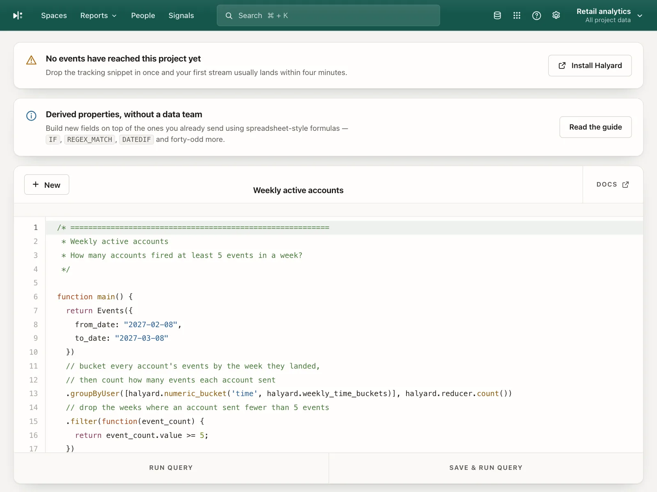Focus the Search input field

pyautogui.click(x=328, y=16)
